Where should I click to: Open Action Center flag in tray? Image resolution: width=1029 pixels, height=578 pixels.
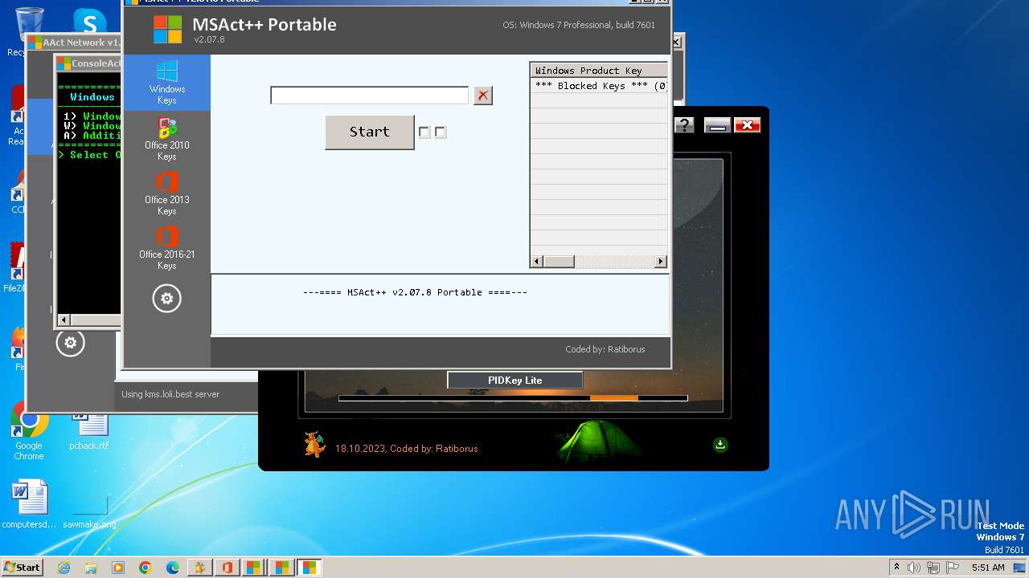pyautogui.click(x=951, y=568)
